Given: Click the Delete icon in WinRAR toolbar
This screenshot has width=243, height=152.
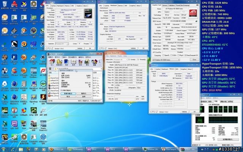Looking at the screenshot, I should point(80,62).
